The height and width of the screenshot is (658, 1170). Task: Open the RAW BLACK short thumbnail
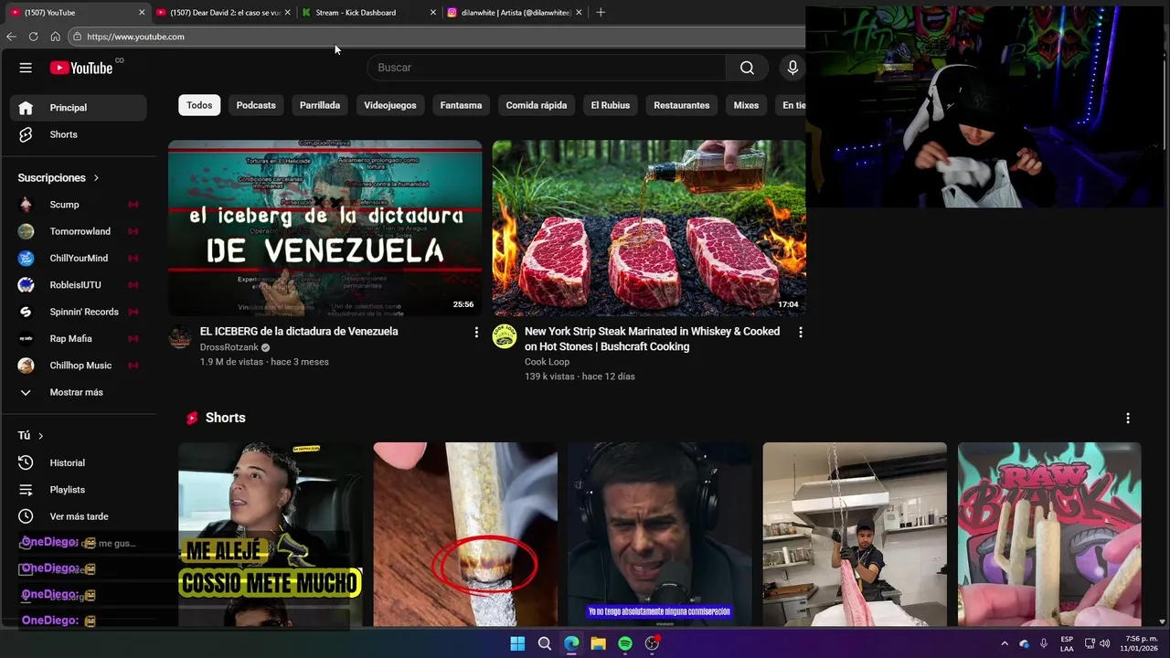[1049, 535]
